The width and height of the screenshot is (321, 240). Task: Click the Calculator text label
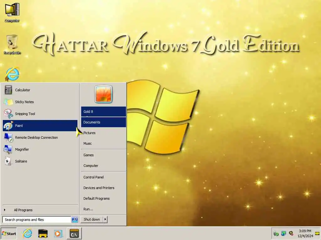[x=23, y=90]
